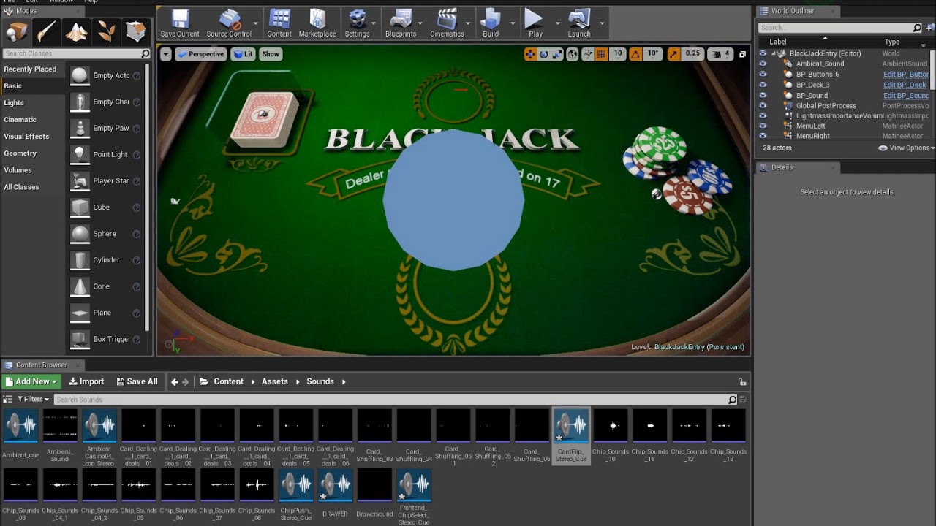Toggle visibility of MenuLeft actor

coord(763,126)
